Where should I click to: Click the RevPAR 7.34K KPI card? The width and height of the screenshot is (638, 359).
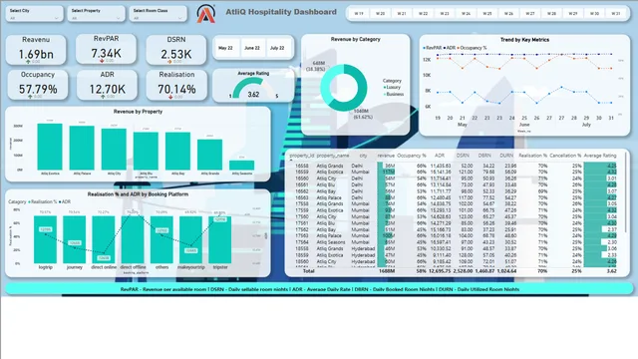[x=106, y=49]
